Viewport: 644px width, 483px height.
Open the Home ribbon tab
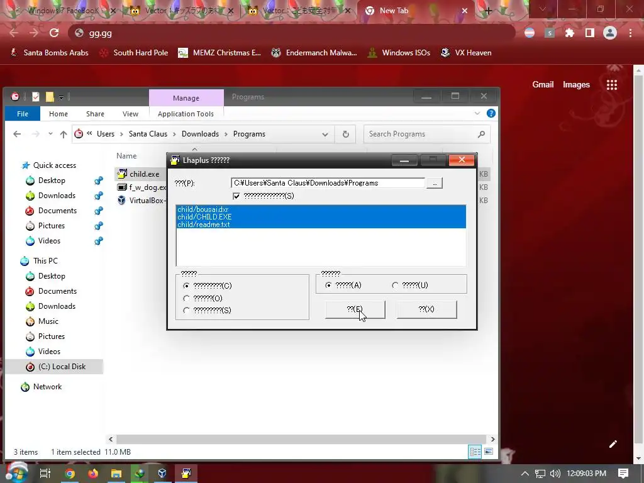coord(58,114)
